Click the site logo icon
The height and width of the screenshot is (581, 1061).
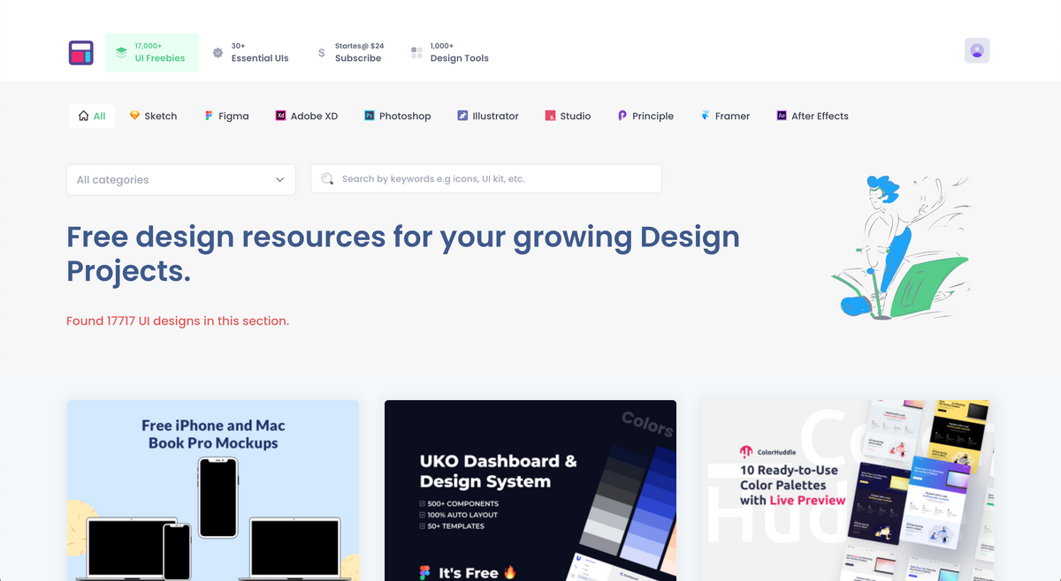(x=81, y=53)
